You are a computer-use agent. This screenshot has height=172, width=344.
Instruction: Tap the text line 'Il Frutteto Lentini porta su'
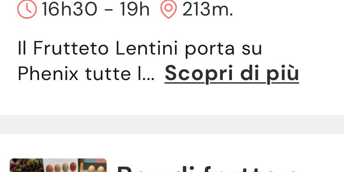pos(140,48)
